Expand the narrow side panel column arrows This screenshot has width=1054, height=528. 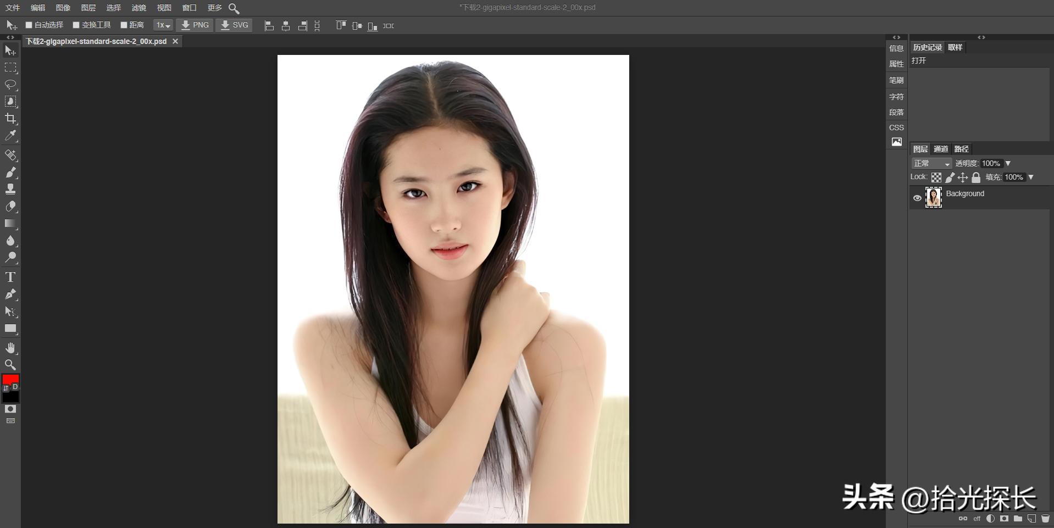point(897,37)
